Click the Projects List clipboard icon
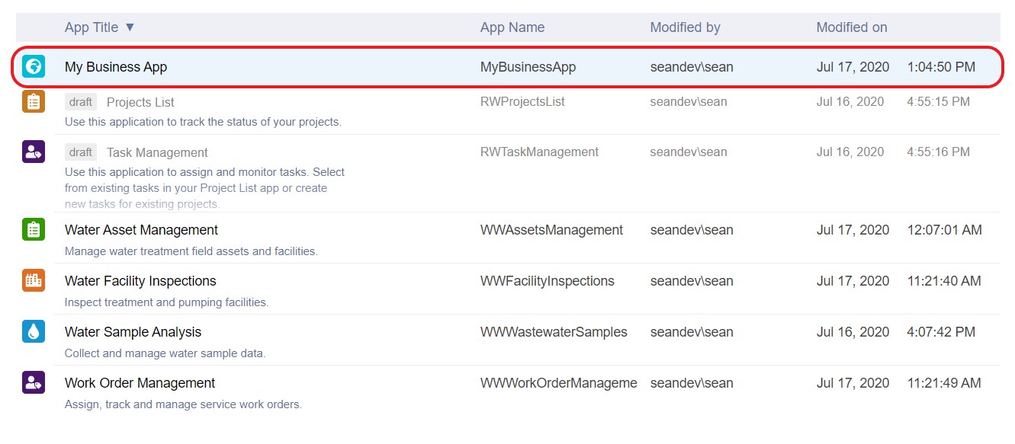Screen dimensions: 1015x444 pos(34,102)
